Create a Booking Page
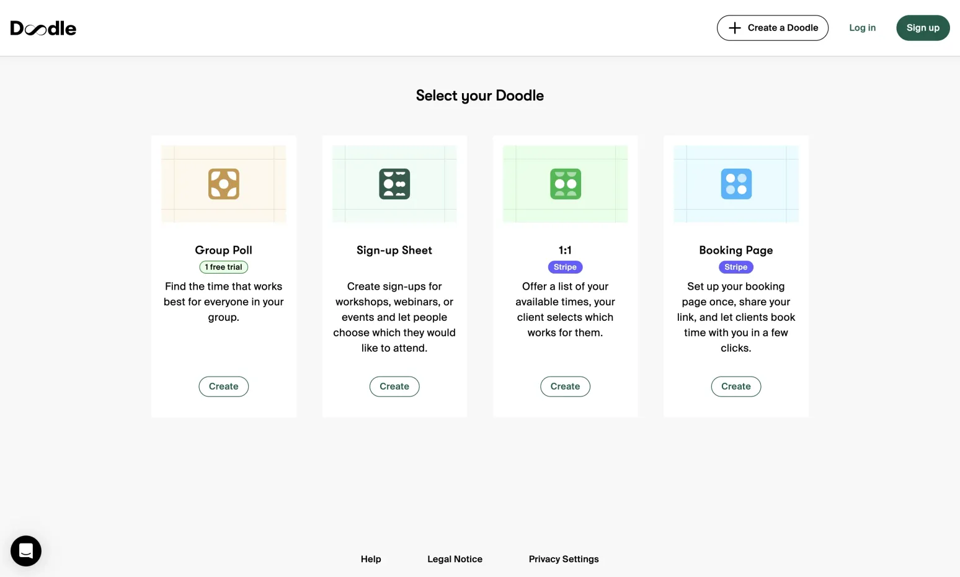Viewport: 960px width, 577px height. (x=736, y=387)
